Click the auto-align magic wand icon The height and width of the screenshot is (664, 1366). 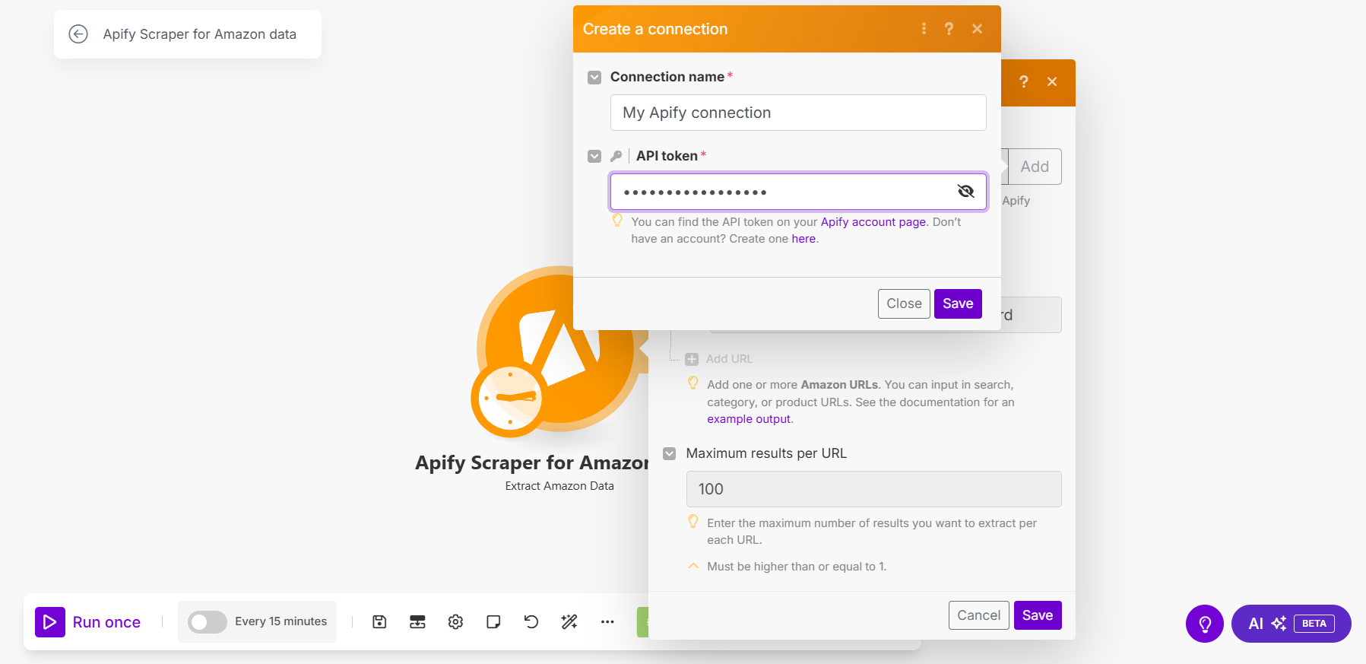click(x=569, y=622)
